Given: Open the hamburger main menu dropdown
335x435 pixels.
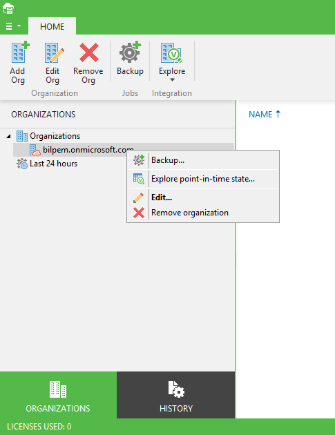Looking at the screenshot, I should [13, 26].
